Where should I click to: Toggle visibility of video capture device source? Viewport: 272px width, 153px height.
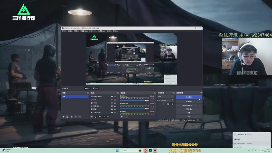coord(112,97)
